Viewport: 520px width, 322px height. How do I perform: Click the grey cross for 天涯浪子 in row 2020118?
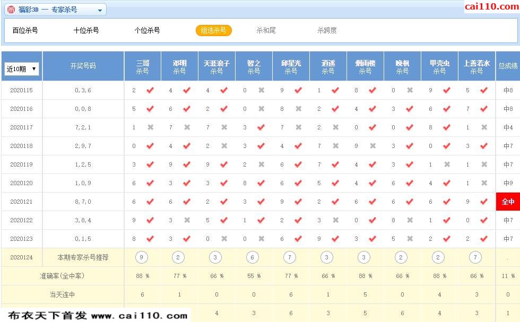(x=224, y=146)
